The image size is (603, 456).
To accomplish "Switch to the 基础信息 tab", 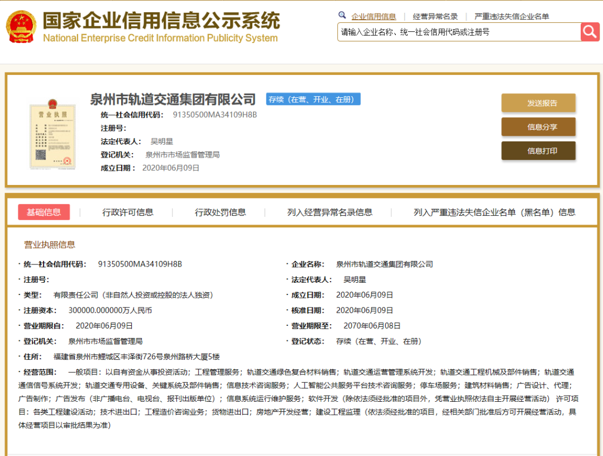I will (x=44, y=212).
